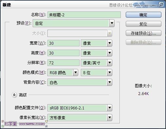Open the 背景内容 dropdown showing 白色
166x129 pixels.
[80, 82]
